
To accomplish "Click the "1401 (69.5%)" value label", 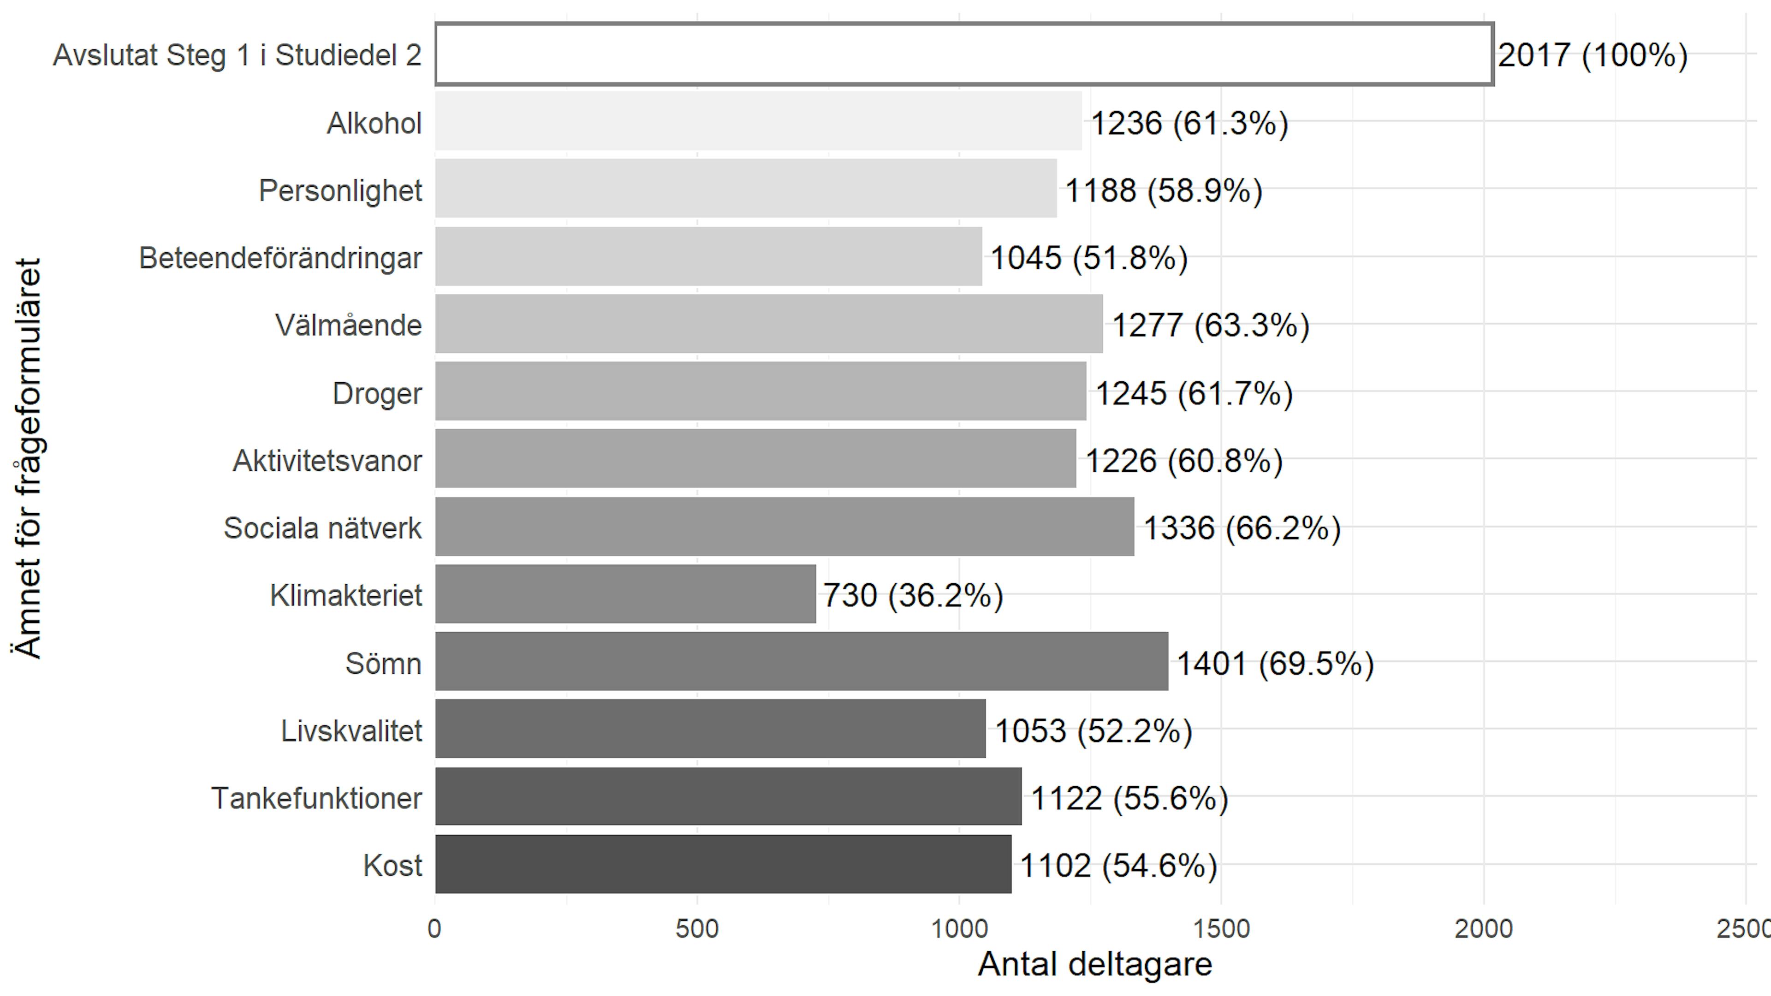I will click(1275, 664).
